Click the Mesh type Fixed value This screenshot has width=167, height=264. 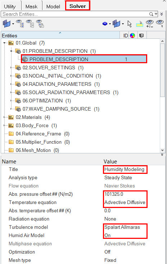pyautogui.click(x=110, y=260)
